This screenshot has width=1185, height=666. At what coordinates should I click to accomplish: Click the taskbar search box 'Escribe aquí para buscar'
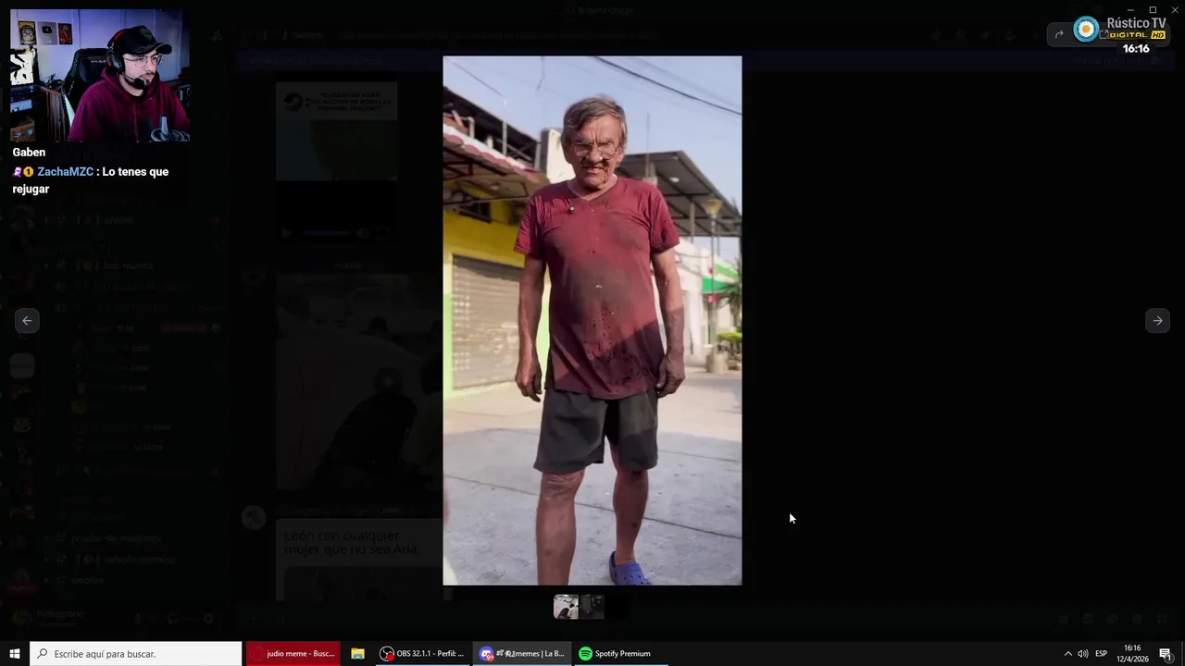click(x=135, y=654)
